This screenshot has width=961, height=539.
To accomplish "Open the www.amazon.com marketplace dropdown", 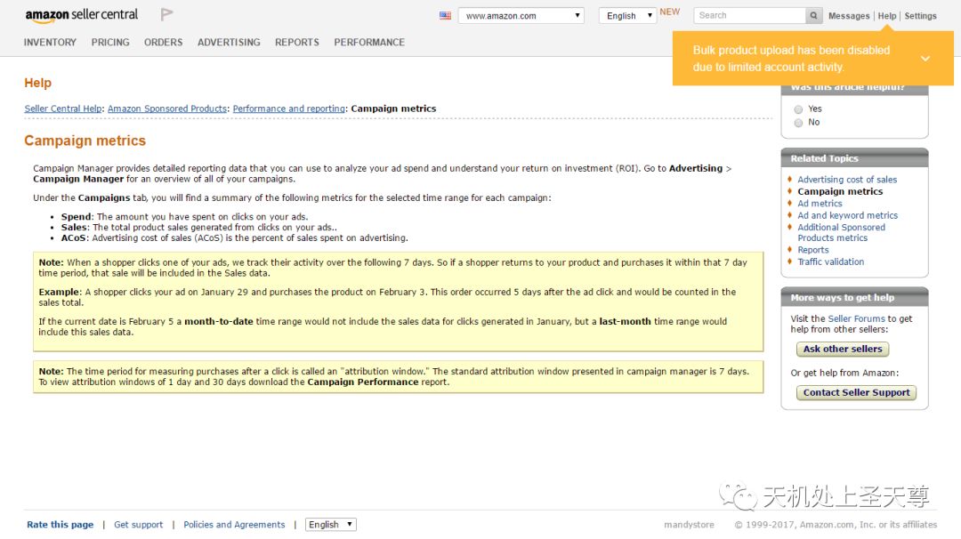I will tap(521, 16).
